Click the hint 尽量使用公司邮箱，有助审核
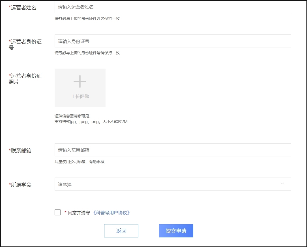Image resolution: width=307 pixels, height=247 pixels. [x=80, y=162]
